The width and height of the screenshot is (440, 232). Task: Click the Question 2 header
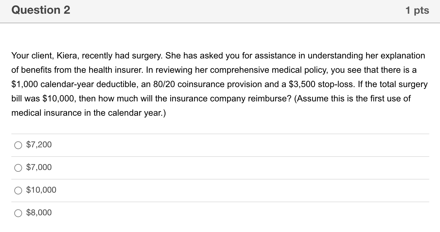click(41, 10)
